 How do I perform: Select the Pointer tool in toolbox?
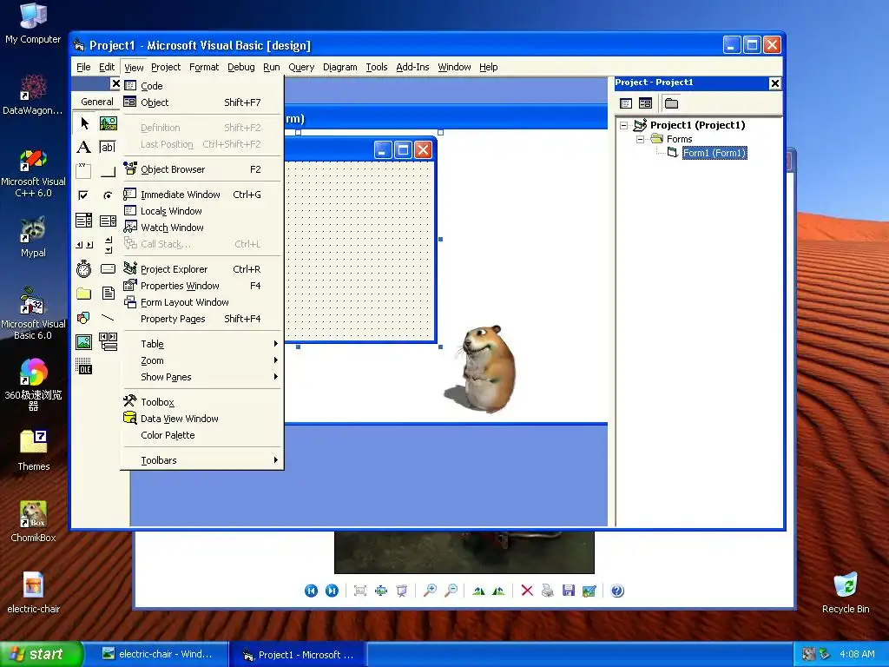tap(84, 122)
